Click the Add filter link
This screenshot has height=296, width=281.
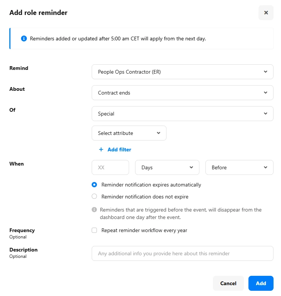click(119, 149)
